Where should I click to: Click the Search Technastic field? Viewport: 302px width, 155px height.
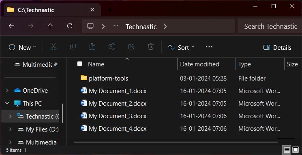270,26
